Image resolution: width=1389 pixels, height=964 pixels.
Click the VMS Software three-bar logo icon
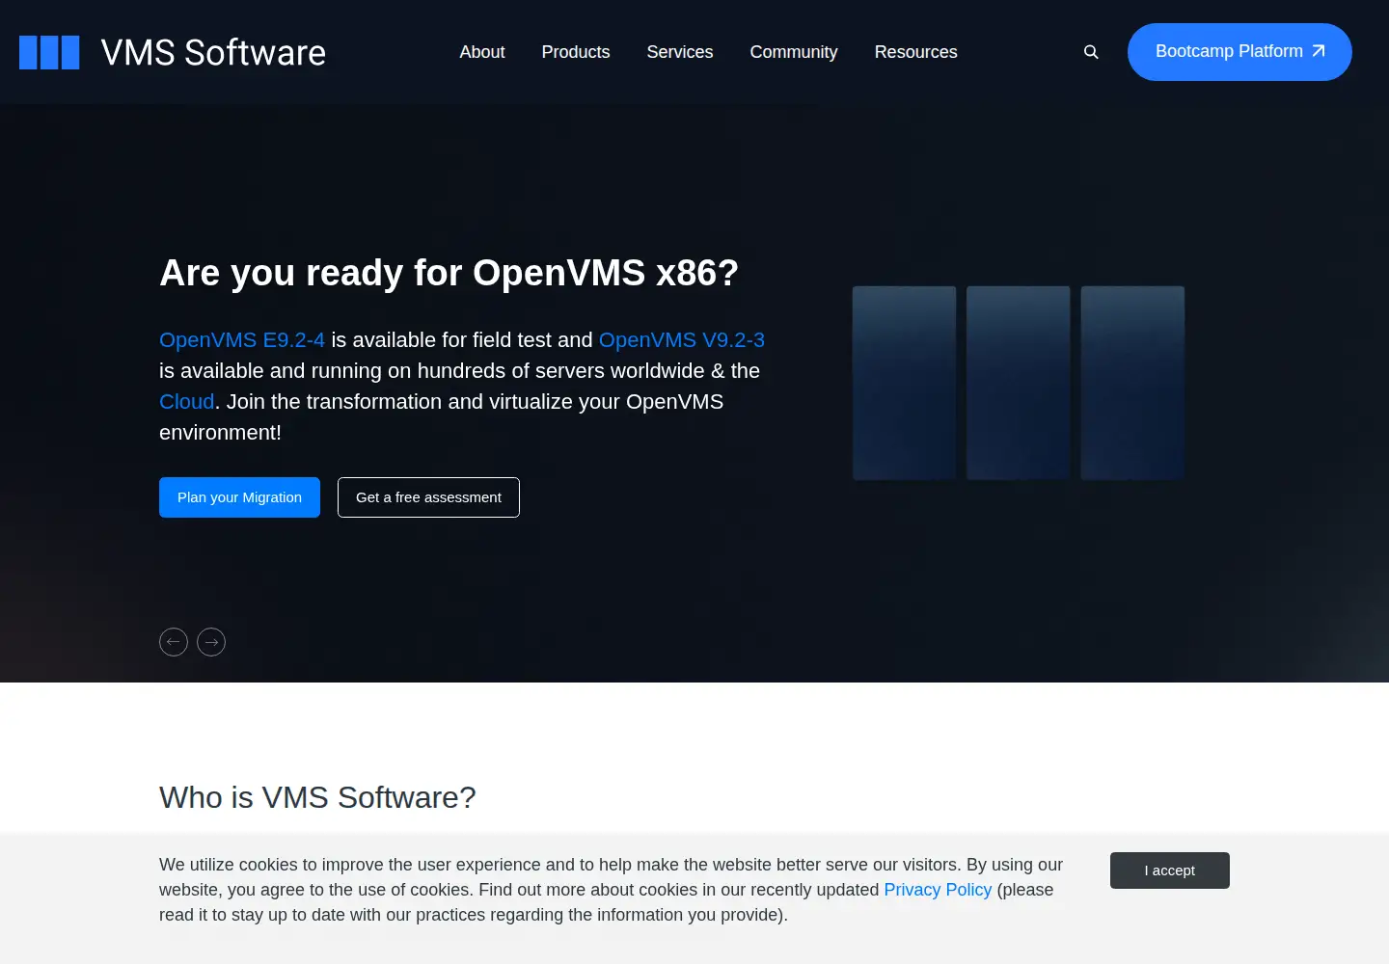click(x=49, y=52)
